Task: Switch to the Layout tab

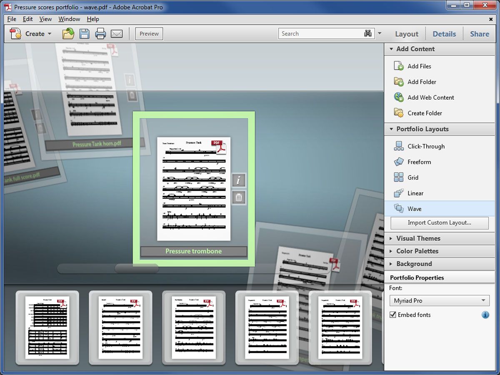Action: pos(407,34)
